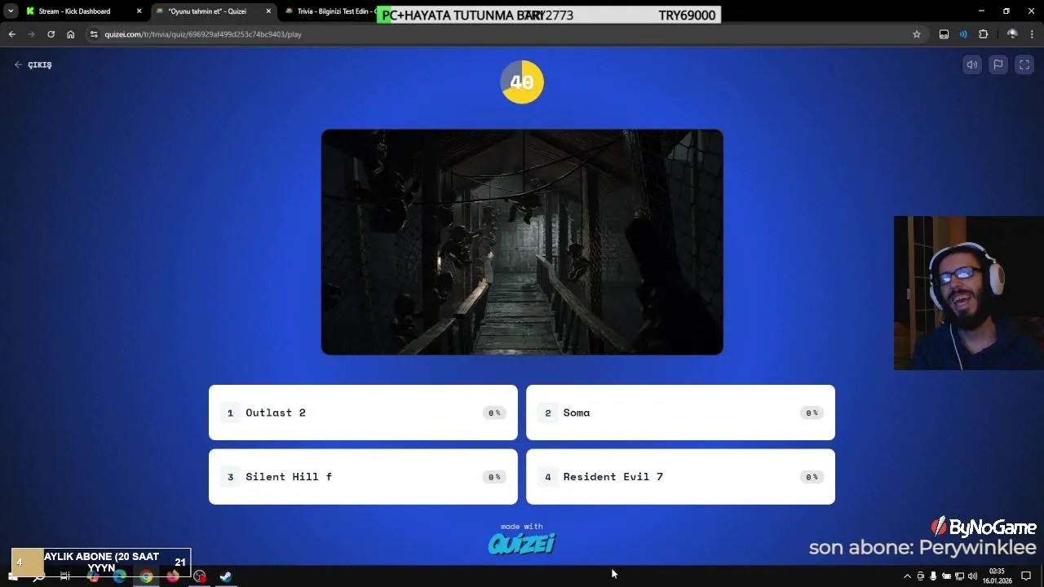The image size is (1044, 587).
Task: Open Chrome from the taskbar
Action: (146, 576)
